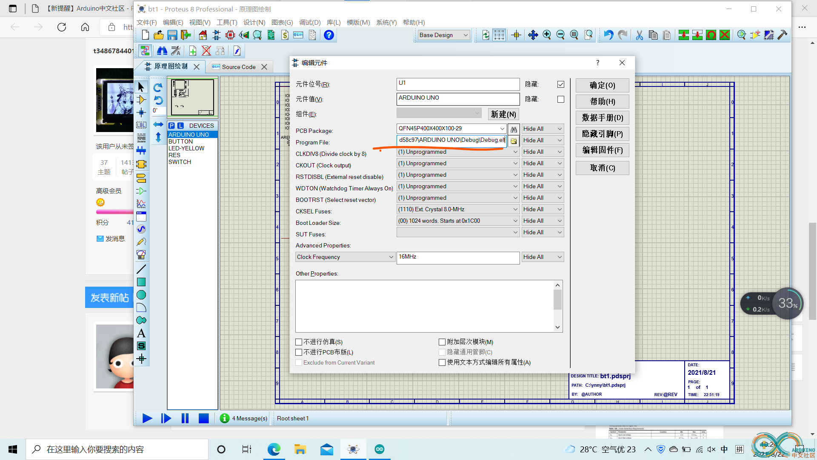This screenshot has width=817, height=460.
Task: Click the 隐藏引脚(P) button
Action: click(x=602, y=134)
